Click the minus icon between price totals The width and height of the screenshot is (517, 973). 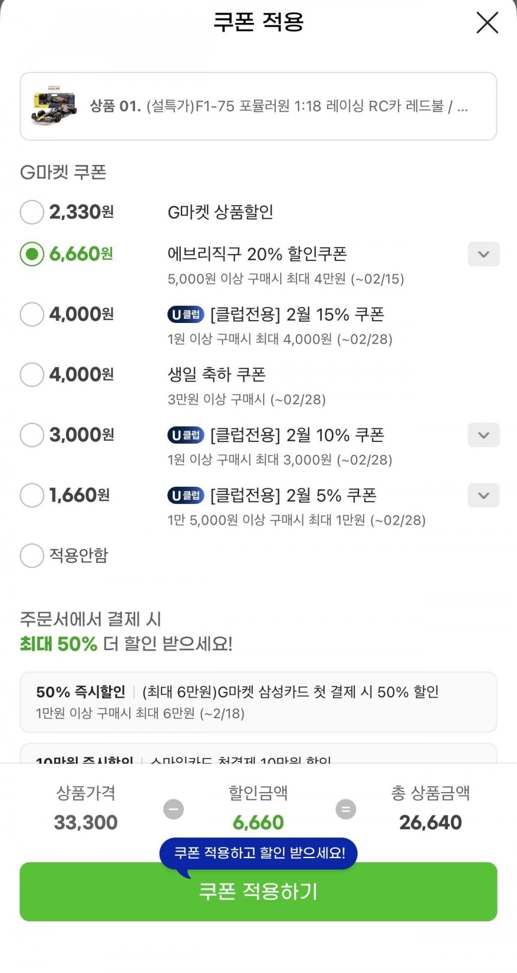(x=173, y=809)
